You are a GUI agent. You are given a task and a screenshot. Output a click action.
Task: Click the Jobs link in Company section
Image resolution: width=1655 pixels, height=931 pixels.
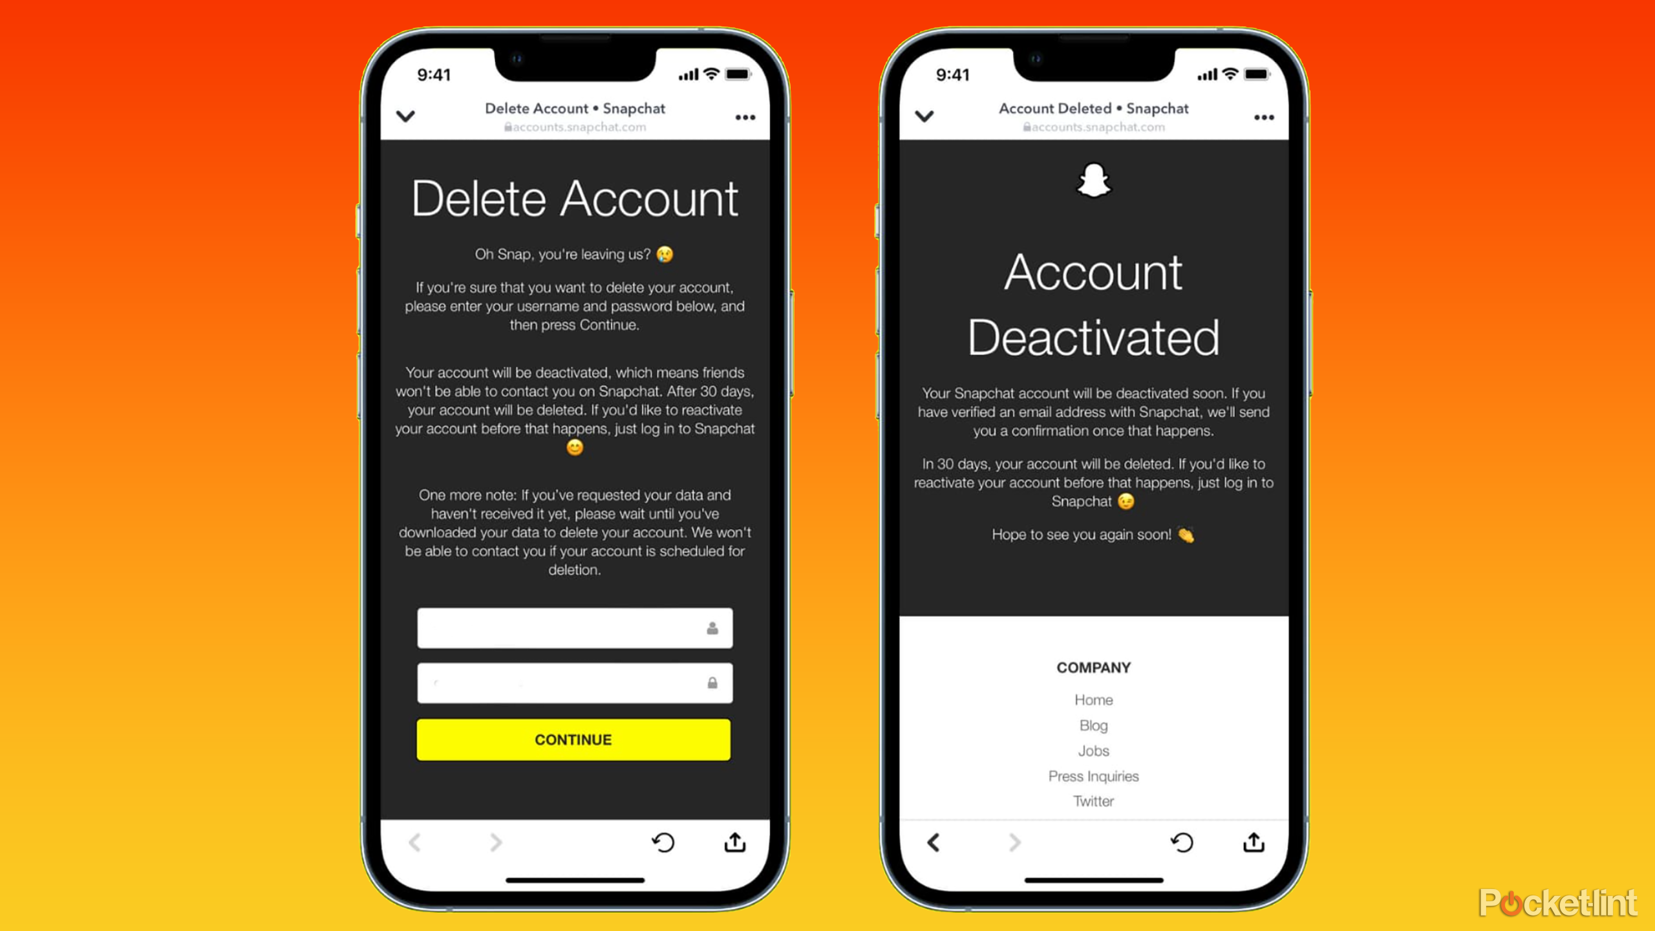pos(1093,750)
